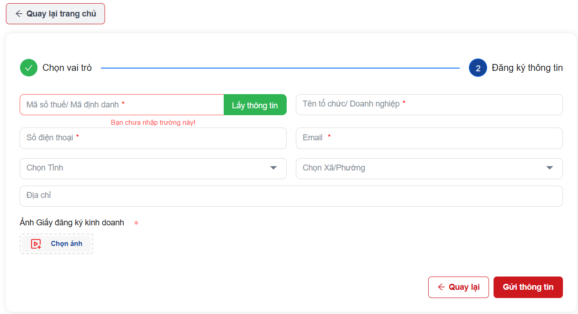Screen dimensions: 578x314
Task: Select the Chọn vai trò step label
Action: 67,68
